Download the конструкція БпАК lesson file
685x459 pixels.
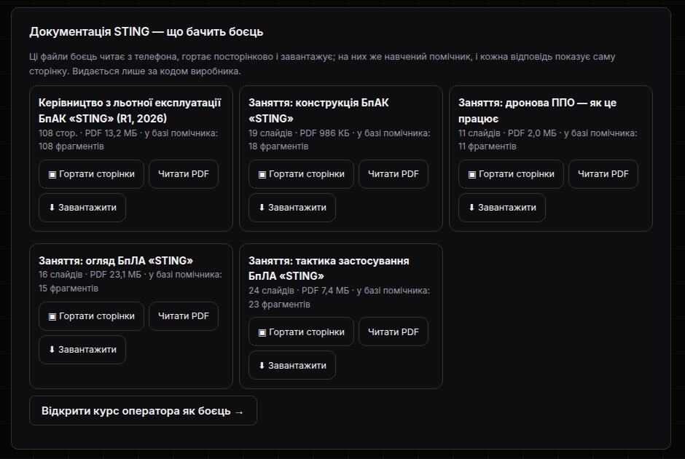(x=292, y=208)
